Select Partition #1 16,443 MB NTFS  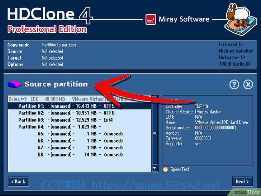point(80,106)
